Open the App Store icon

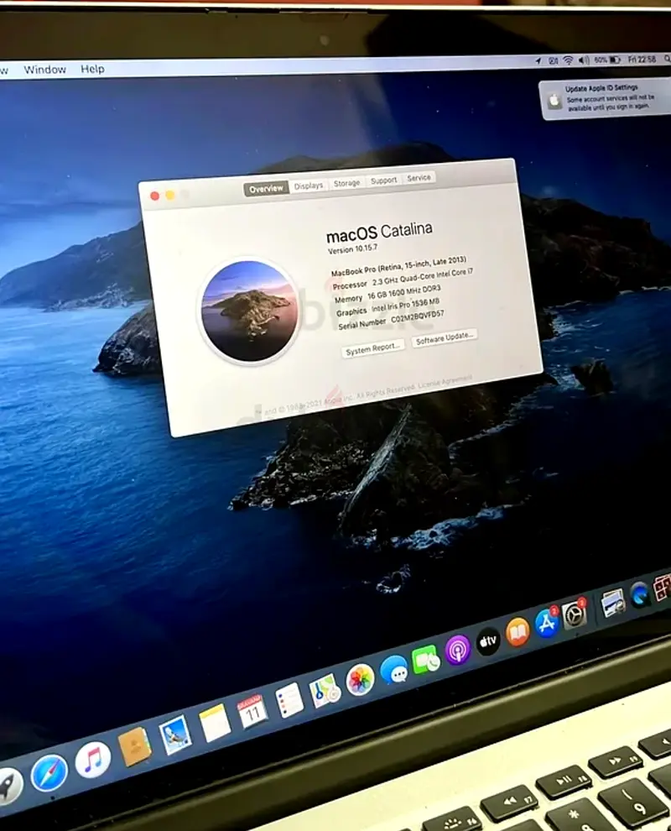(x=547, y=623)
